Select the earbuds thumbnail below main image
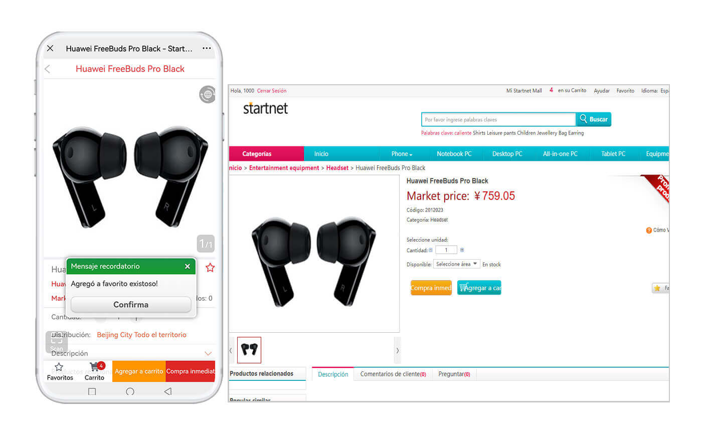The width and height of the screenshot is (707, 431). point(249,350)
